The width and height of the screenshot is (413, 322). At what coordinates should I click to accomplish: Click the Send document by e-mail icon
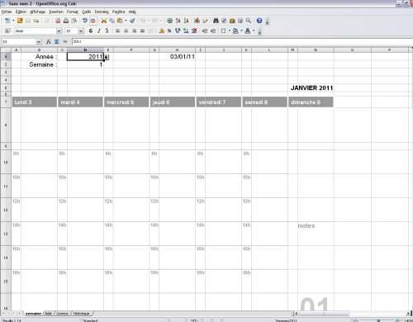coord(36,21)
